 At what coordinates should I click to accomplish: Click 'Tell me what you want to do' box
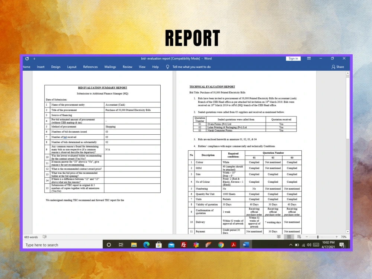pos(192,67)
